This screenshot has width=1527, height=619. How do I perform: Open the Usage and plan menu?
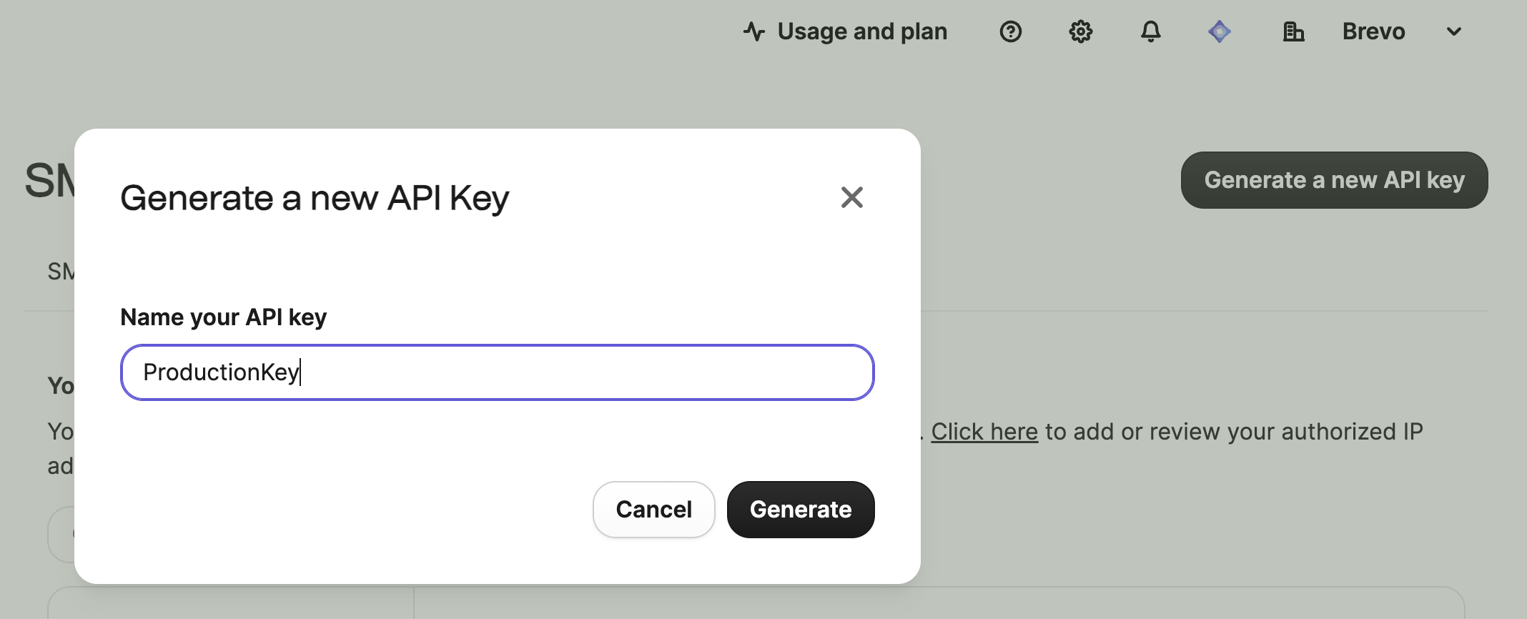point(861,31)
